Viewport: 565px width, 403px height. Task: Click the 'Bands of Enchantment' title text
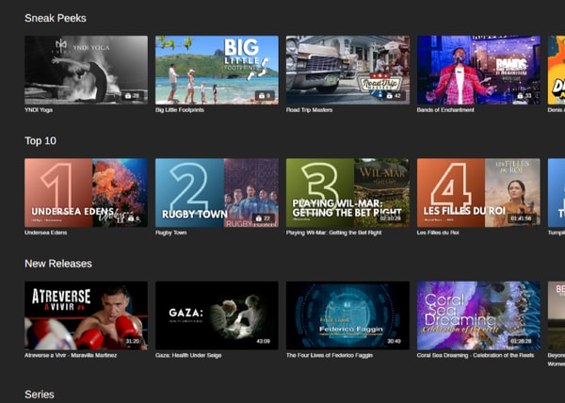point(445,110)
